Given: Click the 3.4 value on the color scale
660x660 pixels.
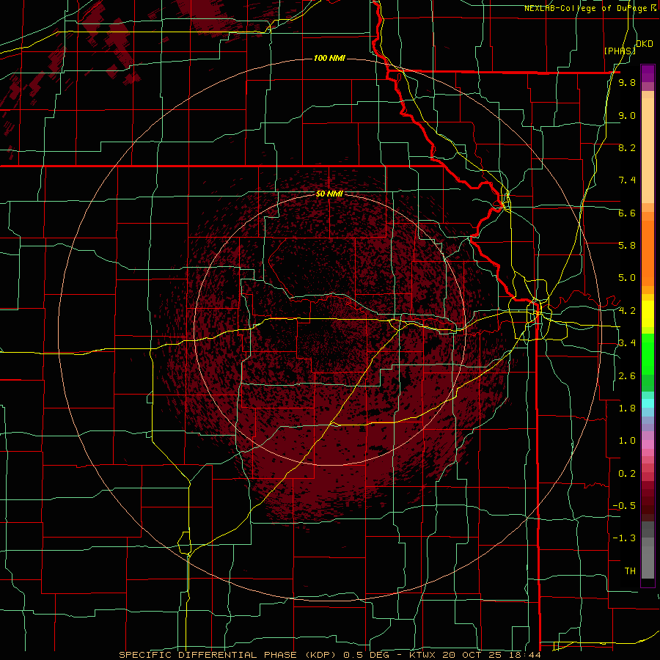Looking at the screenshot, I should click(x=627, y=343).
